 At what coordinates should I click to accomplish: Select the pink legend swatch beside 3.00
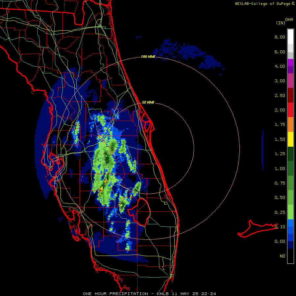click(290, 81)
